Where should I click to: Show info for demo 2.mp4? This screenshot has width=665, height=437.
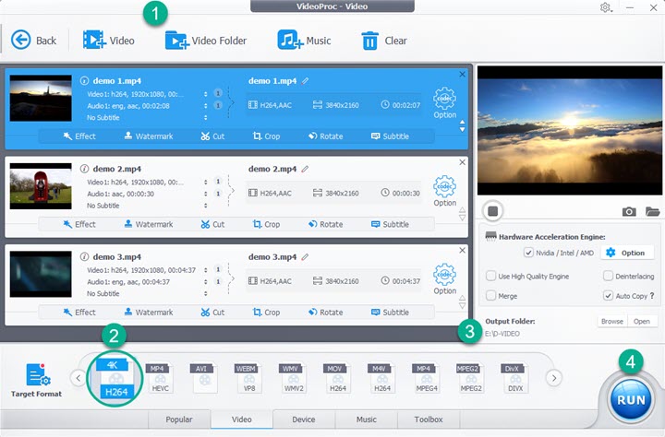[84, 169]
